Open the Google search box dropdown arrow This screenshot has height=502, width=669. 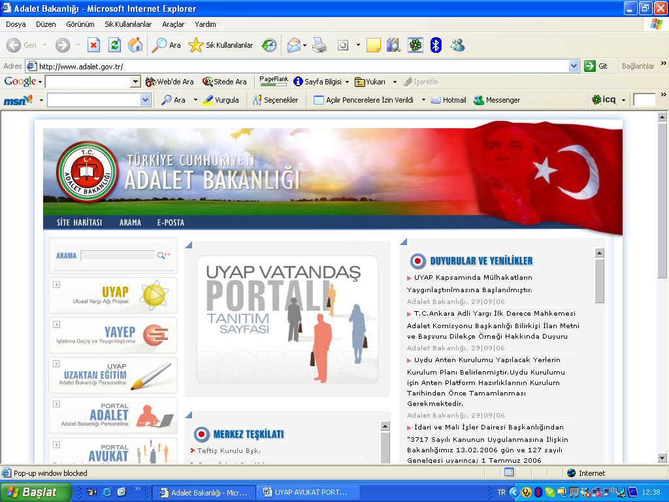[135, 82]
